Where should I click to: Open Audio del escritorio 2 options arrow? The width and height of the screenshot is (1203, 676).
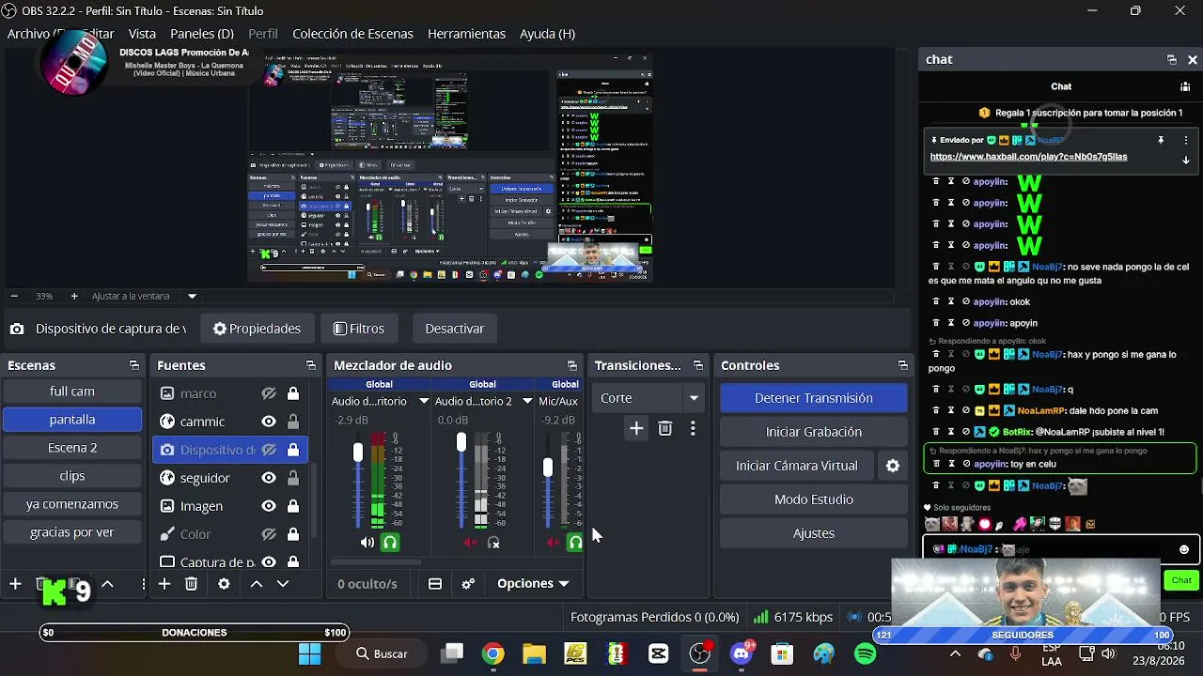click(x=527, y=401)
